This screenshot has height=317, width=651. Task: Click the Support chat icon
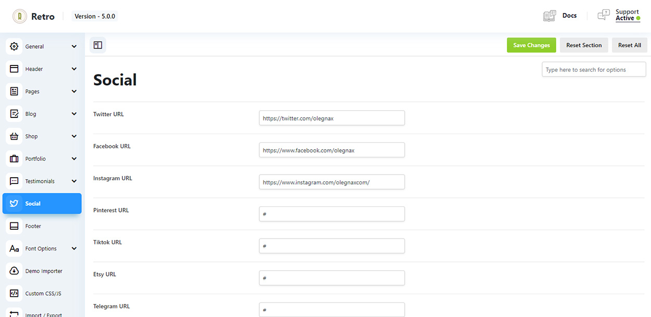point(603,15)
